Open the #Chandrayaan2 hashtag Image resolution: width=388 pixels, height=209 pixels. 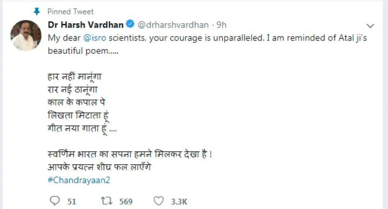79,180
